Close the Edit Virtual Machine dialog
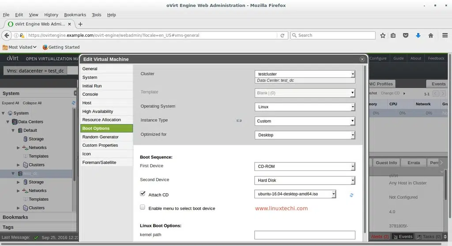 [362, 59]
